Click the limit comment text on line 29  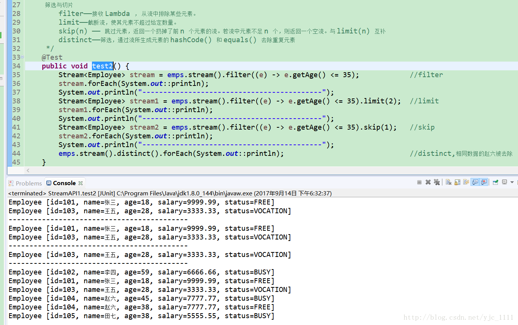(118, 22)
